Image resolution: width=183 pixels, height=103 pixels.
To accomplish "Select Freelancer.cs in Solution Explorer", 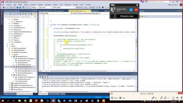I will pyautogui.click(x=17, y=30).
